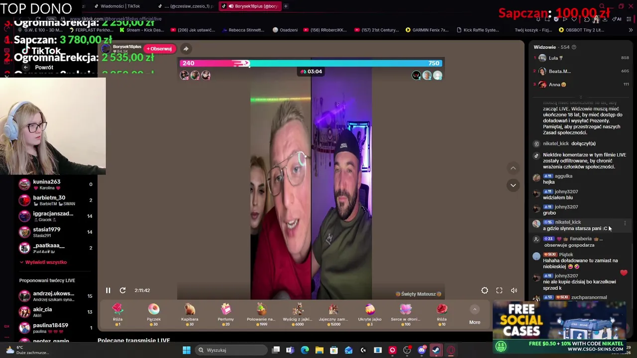
Task: Click the heart icon beside the chat
Action: pos(624,272)
